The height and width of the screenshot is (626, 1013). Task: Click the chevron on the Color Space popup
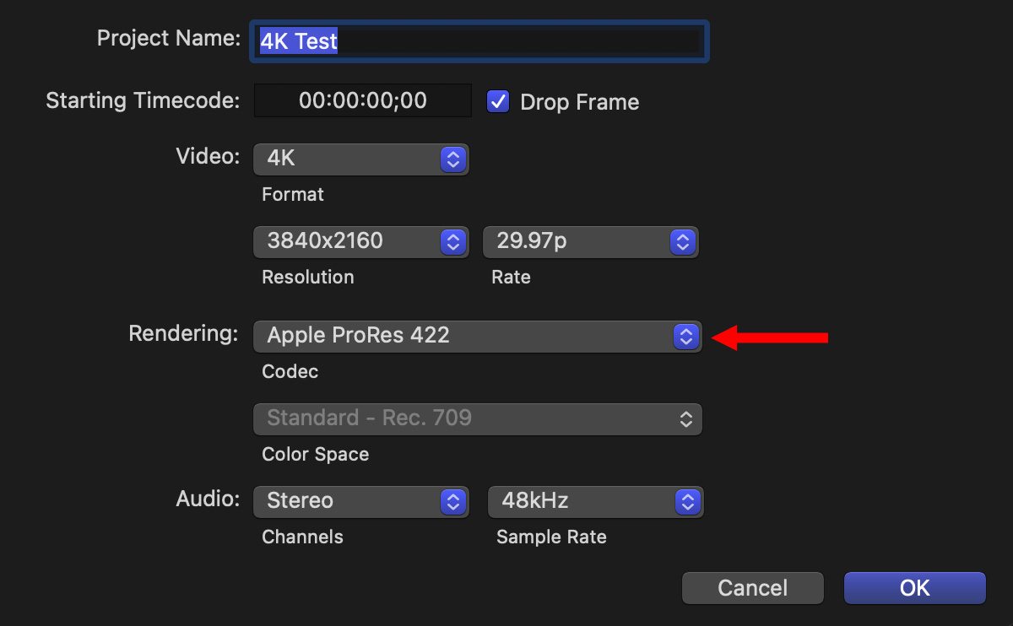click(686, 418)
